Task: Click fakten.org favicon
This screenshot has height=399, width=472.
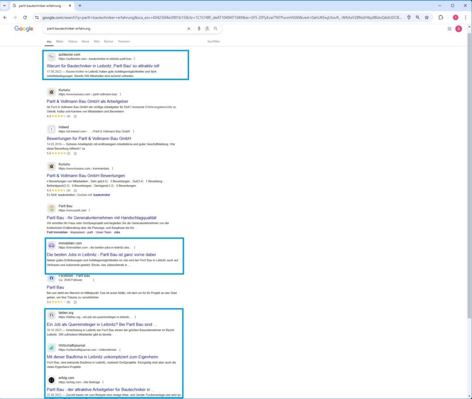Action: point(52,315)
